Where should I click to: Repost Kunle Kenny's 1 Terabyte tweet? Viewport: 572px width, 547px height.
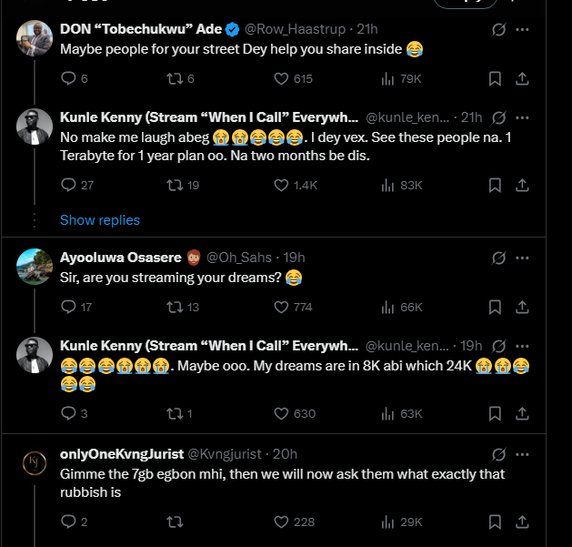tap(175, 185)
